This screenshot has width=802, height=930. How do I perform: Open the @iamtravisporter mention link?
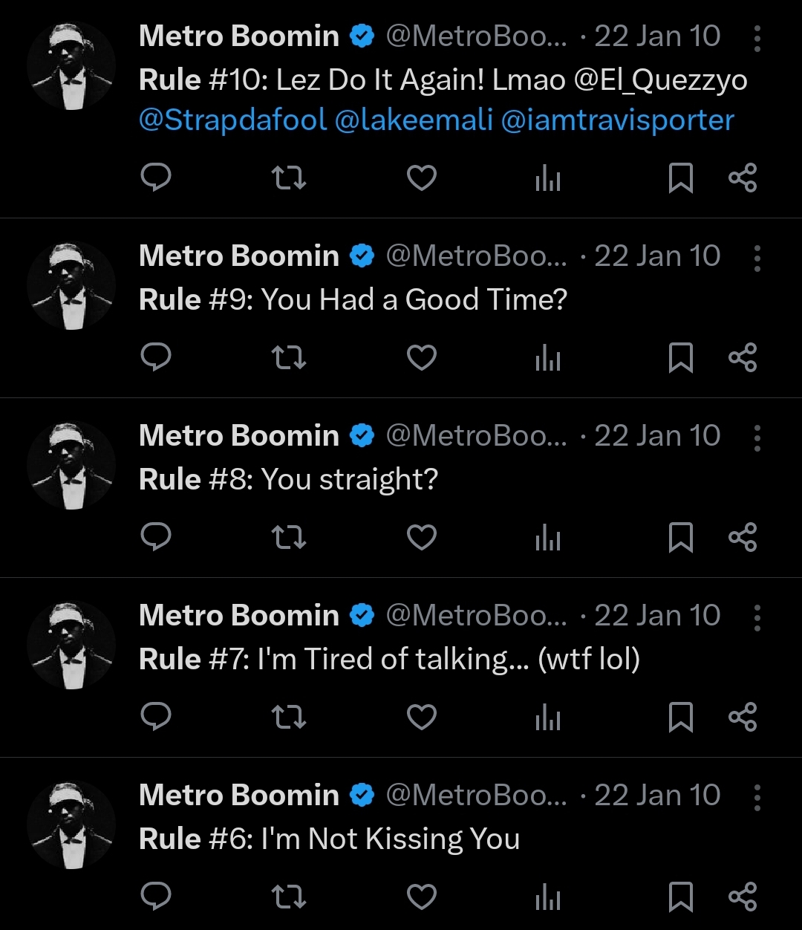[618, 120]
